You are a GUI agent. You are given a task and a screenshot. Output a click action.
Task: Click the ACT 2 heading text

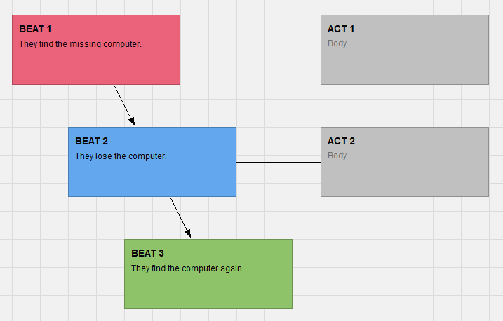tap(341, 141)
